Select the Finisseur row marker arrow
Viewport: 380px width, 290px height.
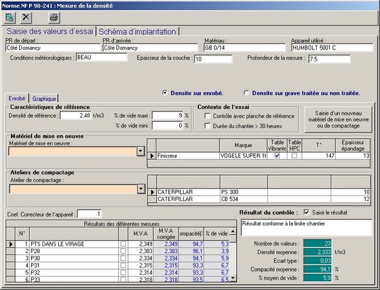pos(151,155)
